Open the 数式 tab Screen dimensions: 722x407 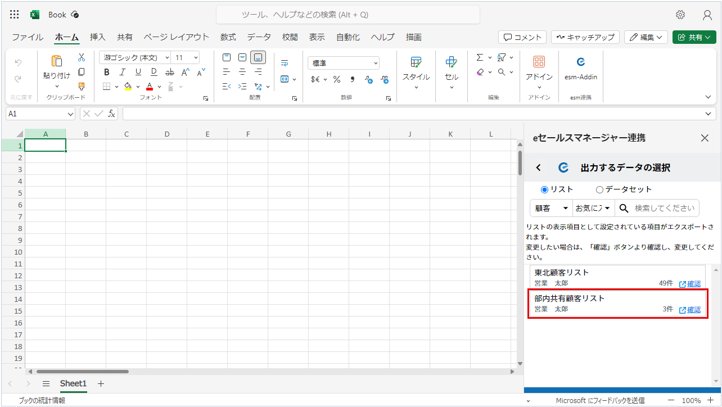tap(228, 37)
